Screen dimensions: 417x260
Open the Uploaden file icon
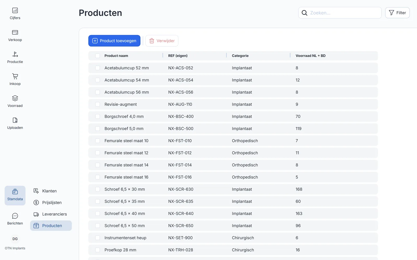15,120
